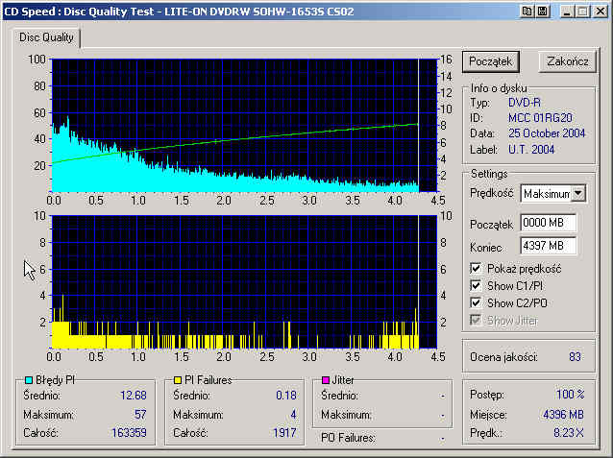This screenshot has width=613, height=458.
Task: Click the yellow PI Failures color swatch
Action: coord(178,380)
